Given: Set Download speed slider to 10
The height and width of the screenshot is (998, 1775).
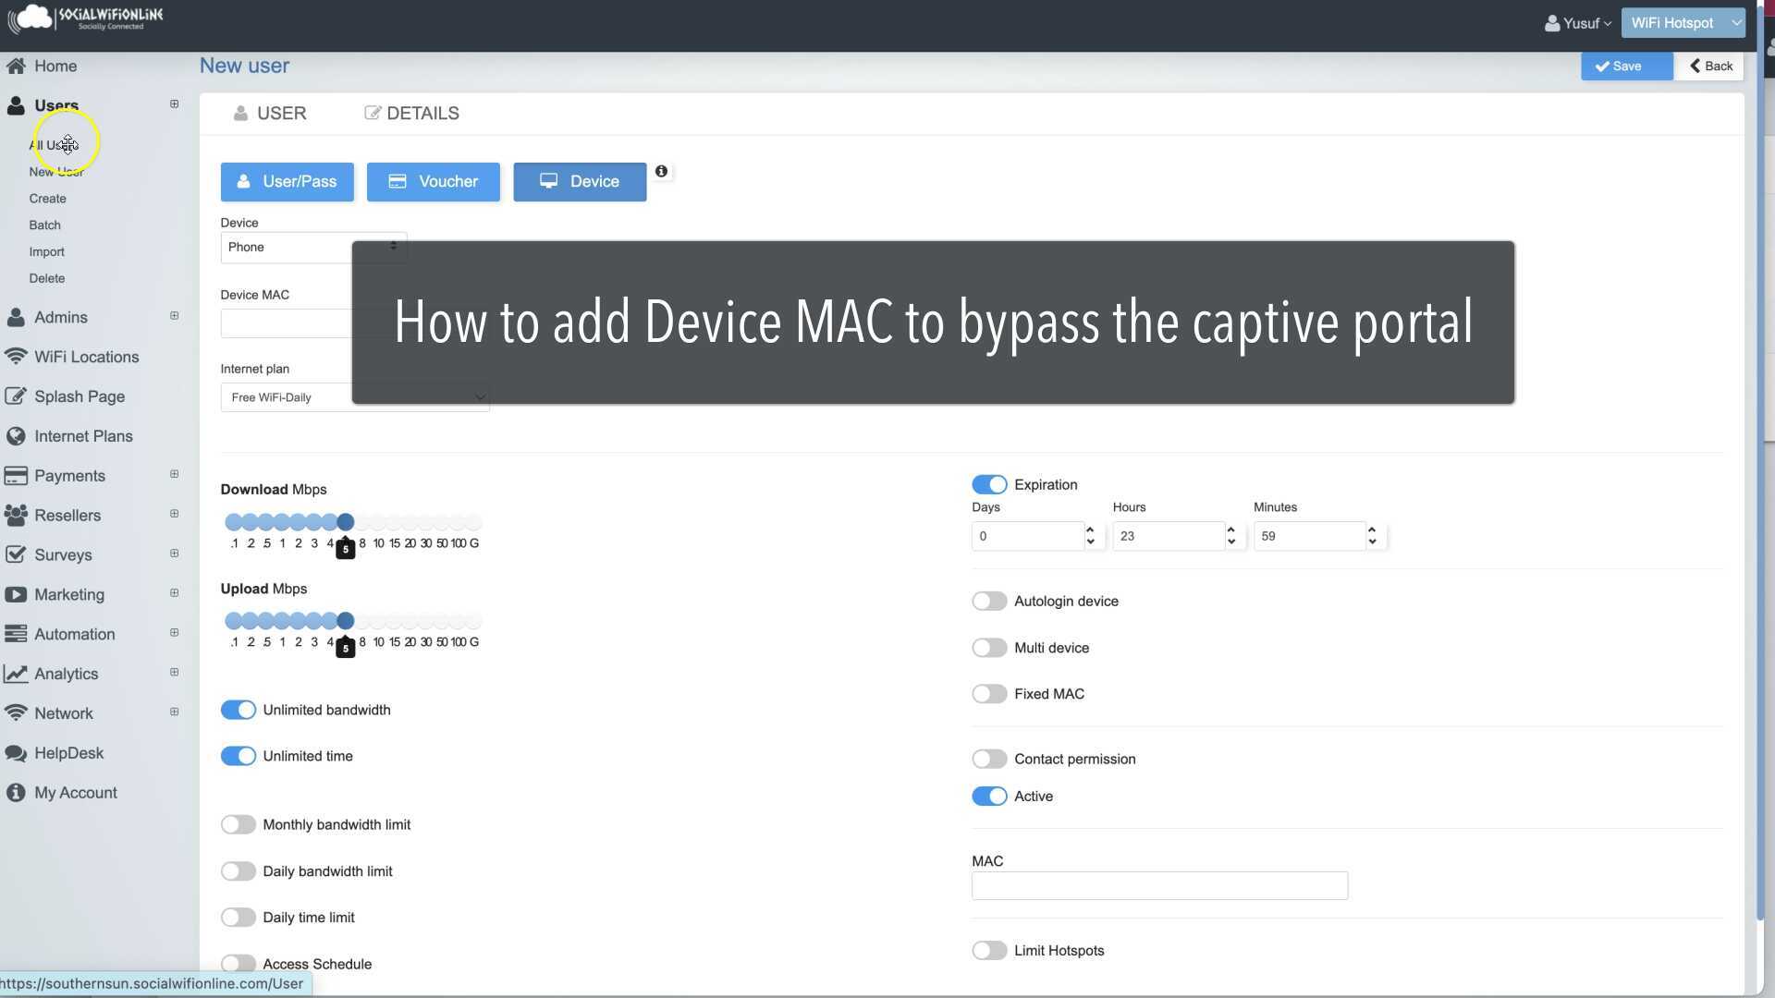Looking at the screenshot, I should tap(378, 523).
